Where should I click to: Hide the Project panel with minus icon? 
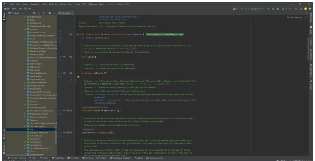point(54,13)
